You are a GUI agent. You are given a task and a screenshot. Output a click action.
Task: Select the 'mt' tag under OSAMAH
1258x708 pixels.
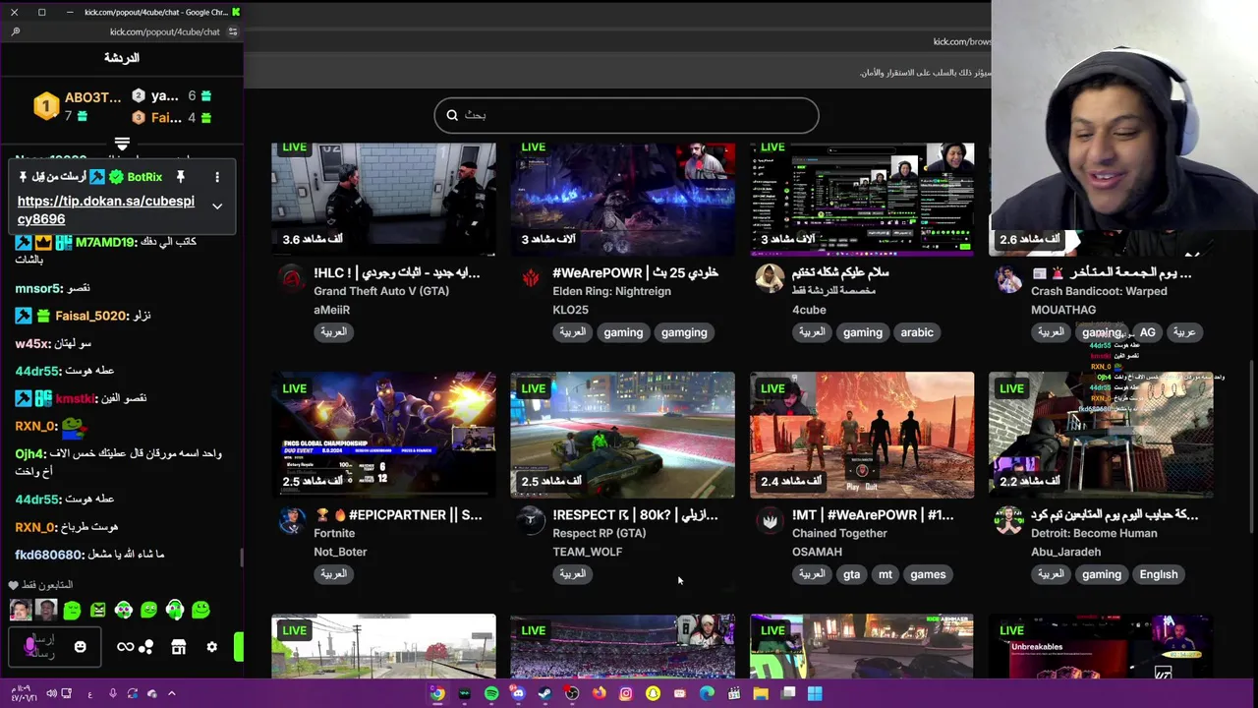point(886,574)
